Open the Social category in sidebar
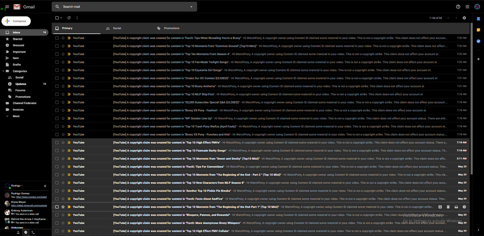Screen dimensions: 484x236 pos(24,77)
